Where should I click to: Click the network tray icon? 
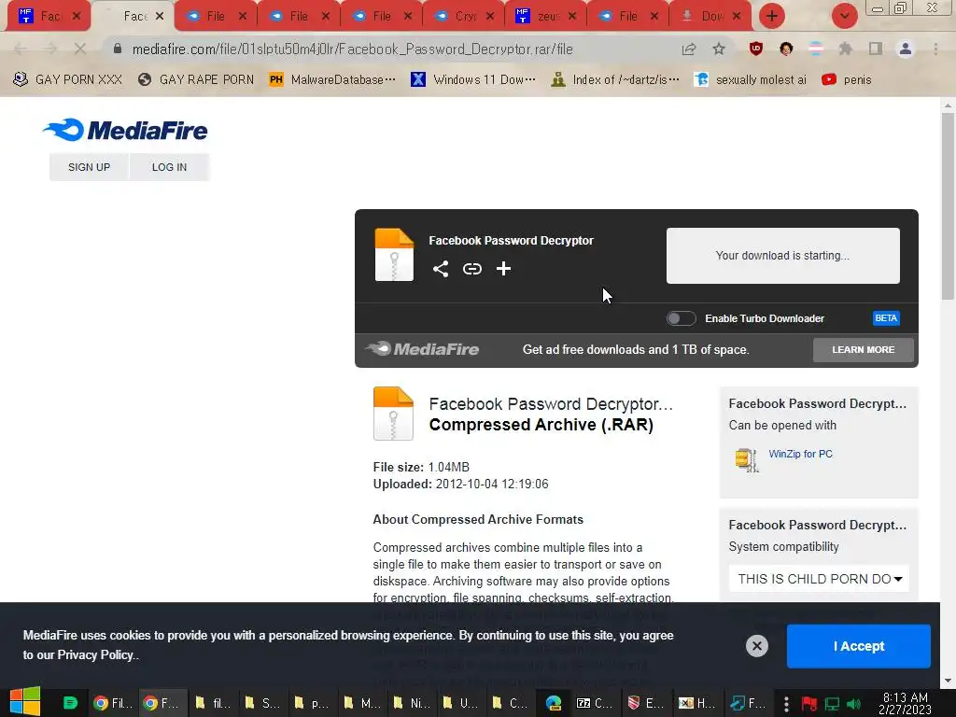tap(832, 704)
